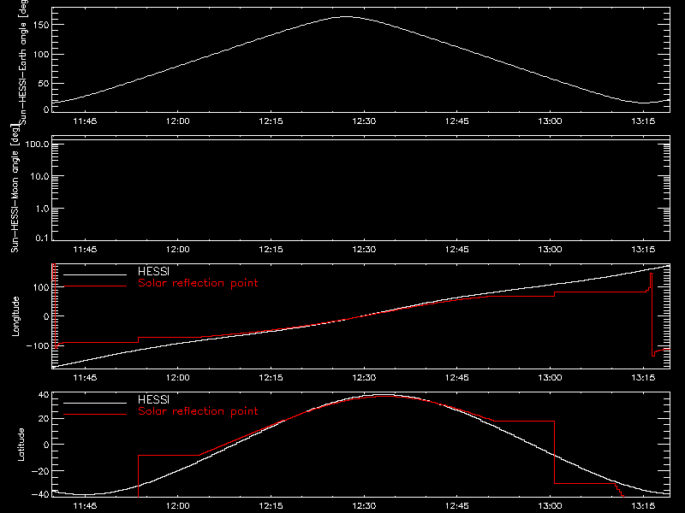
Task: Click the red spike near 13:15 in Longitude plot
Action: [652, 314]
